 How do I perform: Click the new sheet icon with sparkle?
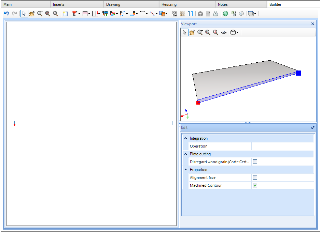point(65,14)
